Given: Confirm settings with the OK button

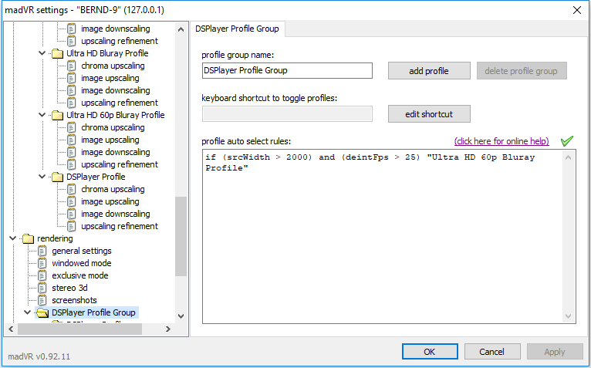Looking at the screenshot, I should click(430, 352).
